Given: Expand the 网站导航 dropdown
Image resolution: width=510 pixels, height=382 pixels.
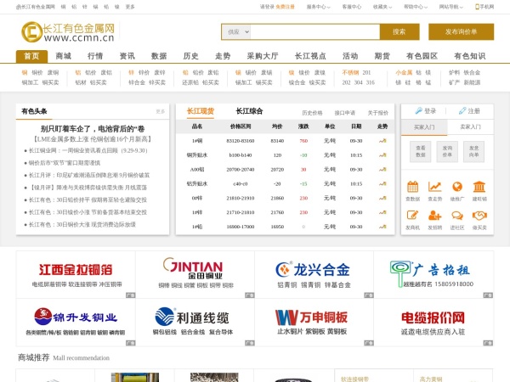Looking at the screenshot, I should pyautogui.click(x=450, y=7).
